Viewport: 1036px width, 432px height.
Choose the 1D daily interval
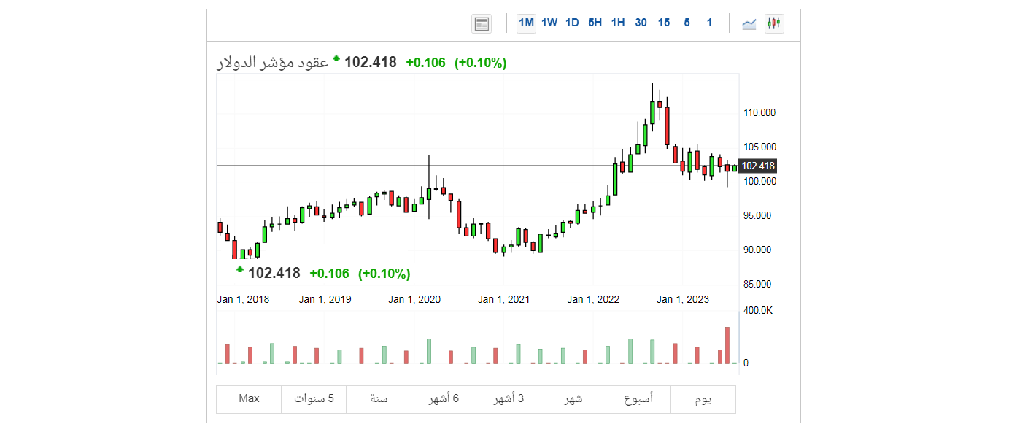(572, 23)
